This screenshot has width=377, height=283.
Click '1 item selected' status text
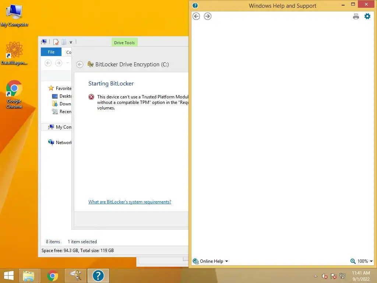(x=82, y=242)
